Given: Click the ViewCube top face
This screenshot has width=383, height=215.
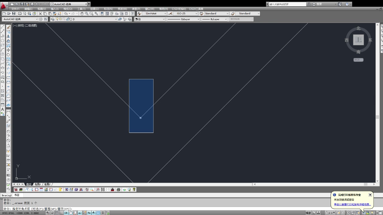Looking at the screenshot, I should (x=358, y=40).
